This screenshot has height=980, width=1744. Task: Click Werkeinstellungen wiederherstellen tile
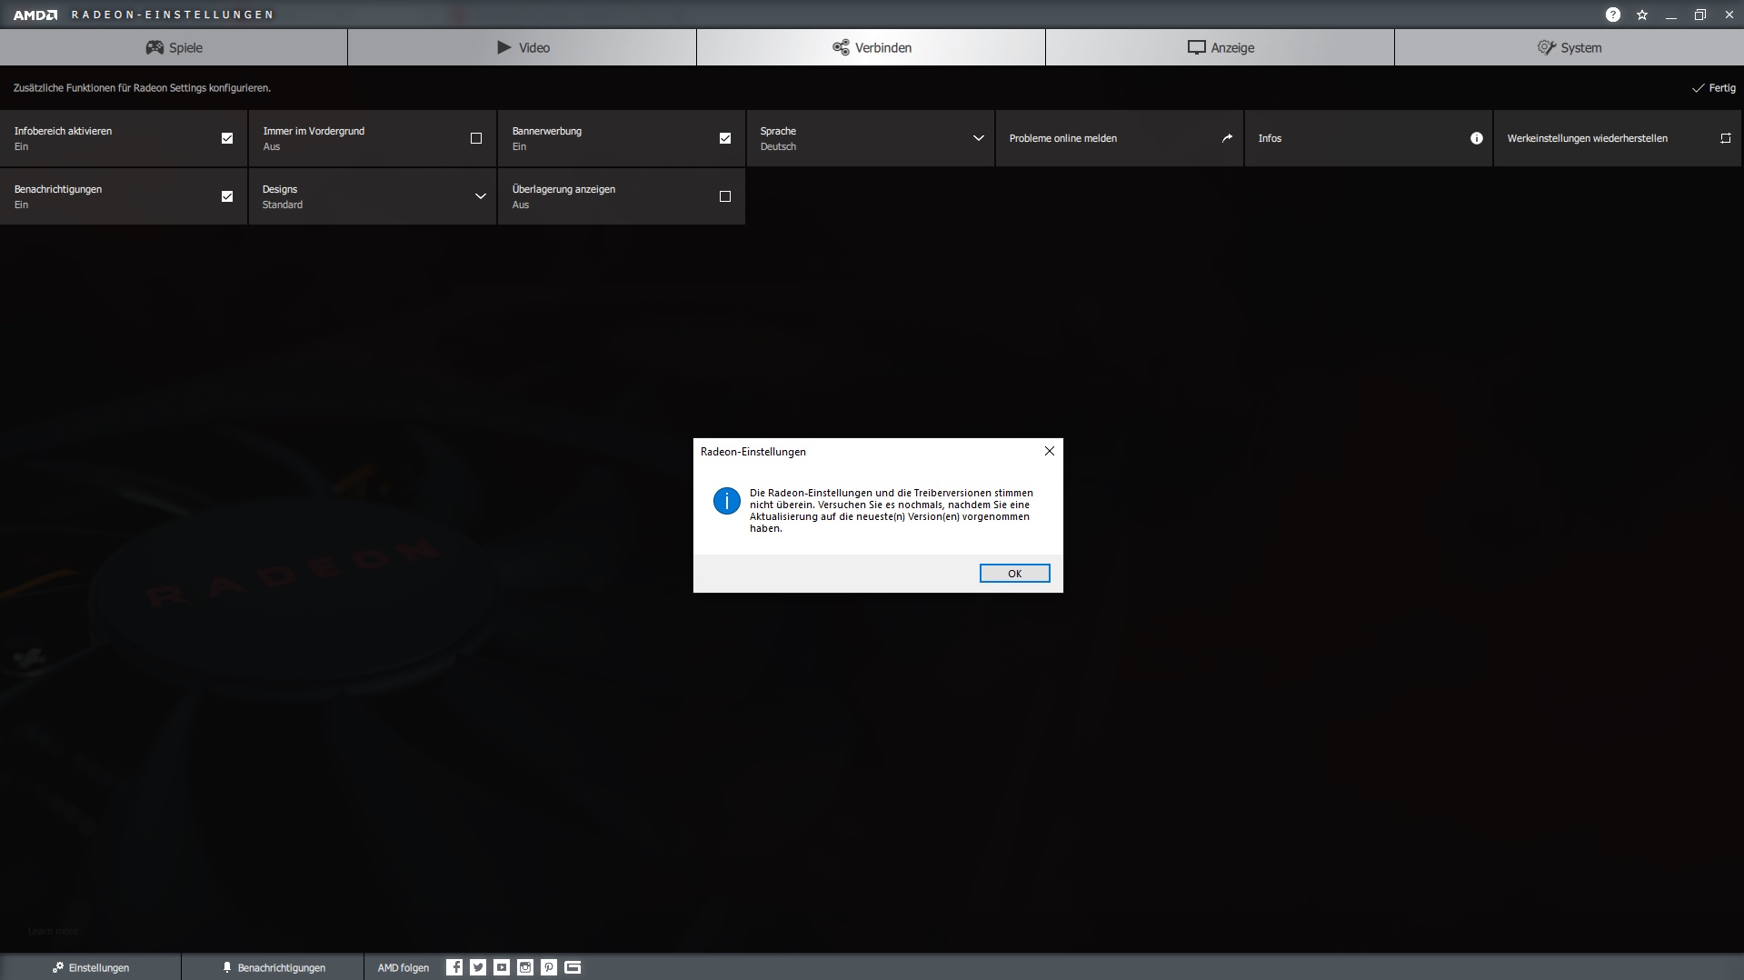click(1617, 138)
